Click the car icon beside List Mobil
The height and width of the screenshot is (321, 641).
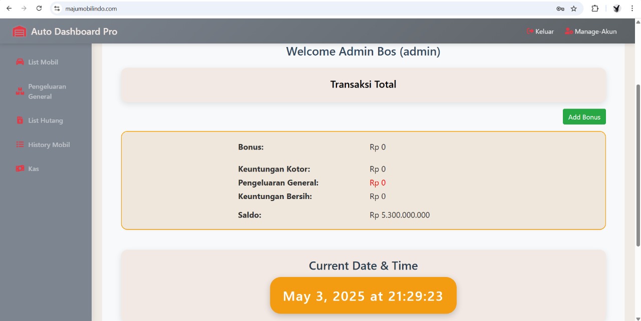pos(20,62)
